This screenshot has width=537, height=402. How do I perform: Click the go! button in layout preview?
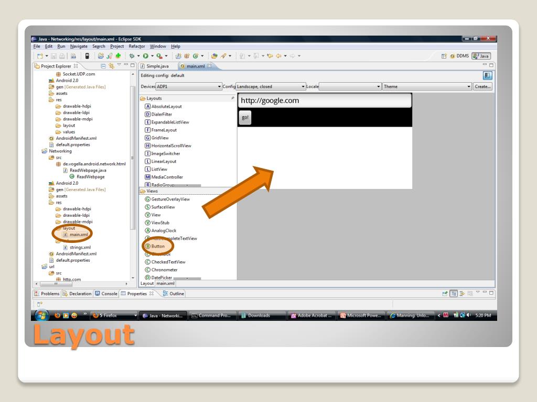coord(245,118)
